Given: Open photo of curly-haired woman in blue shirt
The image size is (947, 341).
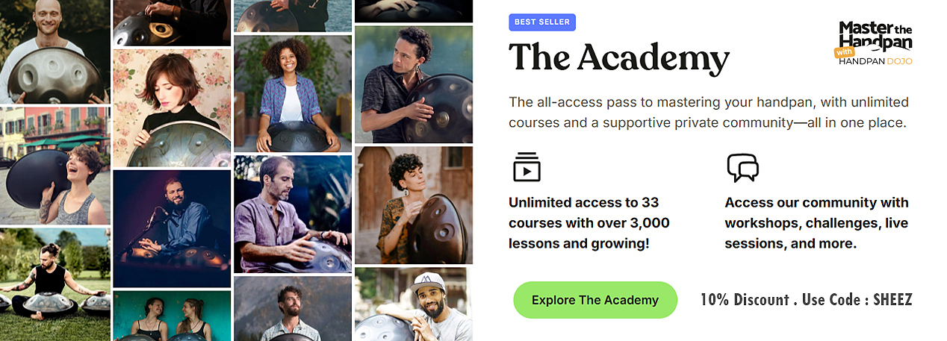Looking at the screenshot, I should pyautogui.click(x=293, y=93).
